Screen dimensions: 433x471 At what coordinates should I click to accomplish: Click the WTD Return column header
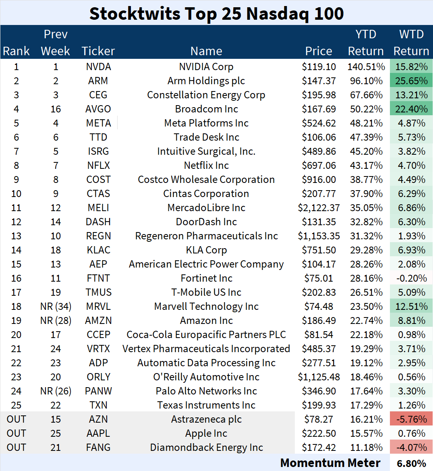coord(411,43)
